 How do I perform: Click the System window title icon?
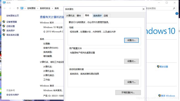(x=4, y=2)
